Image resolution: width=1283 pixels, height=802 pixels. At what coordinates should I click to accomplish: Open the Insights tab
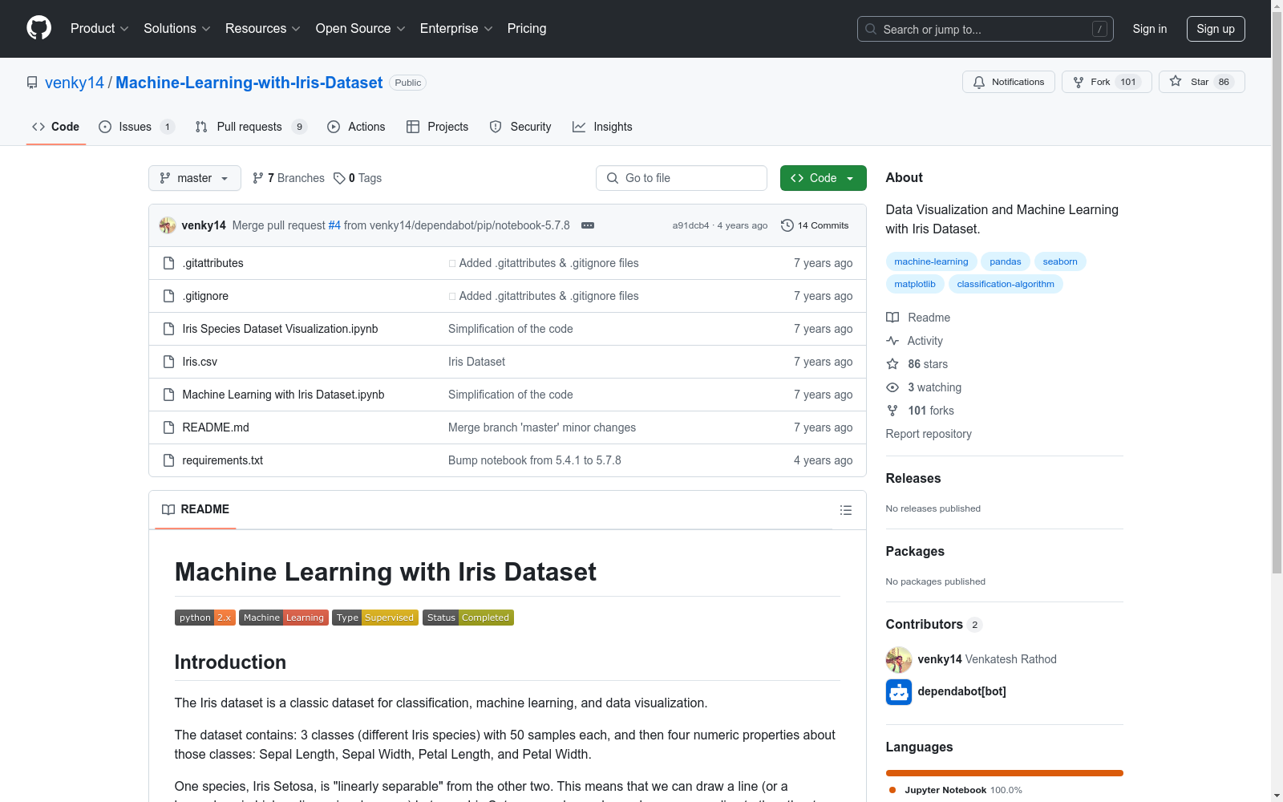pyautogui.click(x=602, y=127)
